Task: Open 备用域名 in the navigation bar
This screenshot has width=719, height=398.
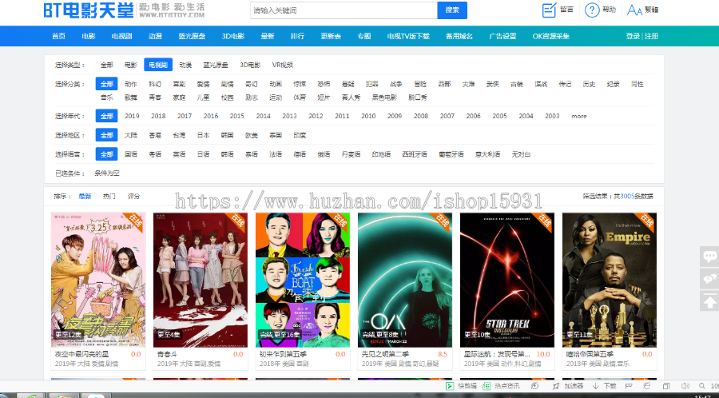Action: (x=459, y=36)
